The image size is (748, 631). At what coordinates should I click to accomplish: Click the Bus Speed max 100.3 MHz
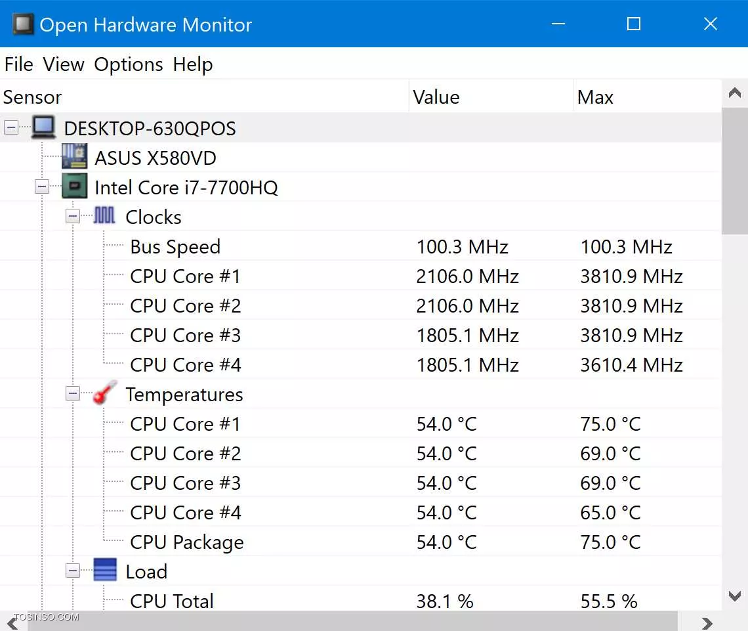626,247
